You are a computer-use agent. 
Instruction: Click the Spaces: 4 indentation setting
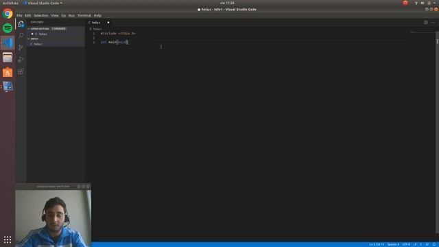pyautogui.click(x=393, y=244)
